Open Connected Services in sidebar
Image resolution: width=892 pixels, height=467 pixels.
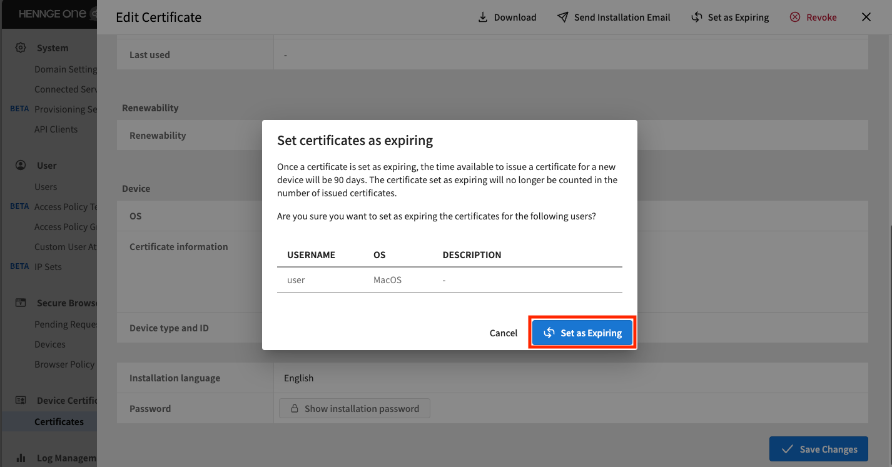coord(66,89)
